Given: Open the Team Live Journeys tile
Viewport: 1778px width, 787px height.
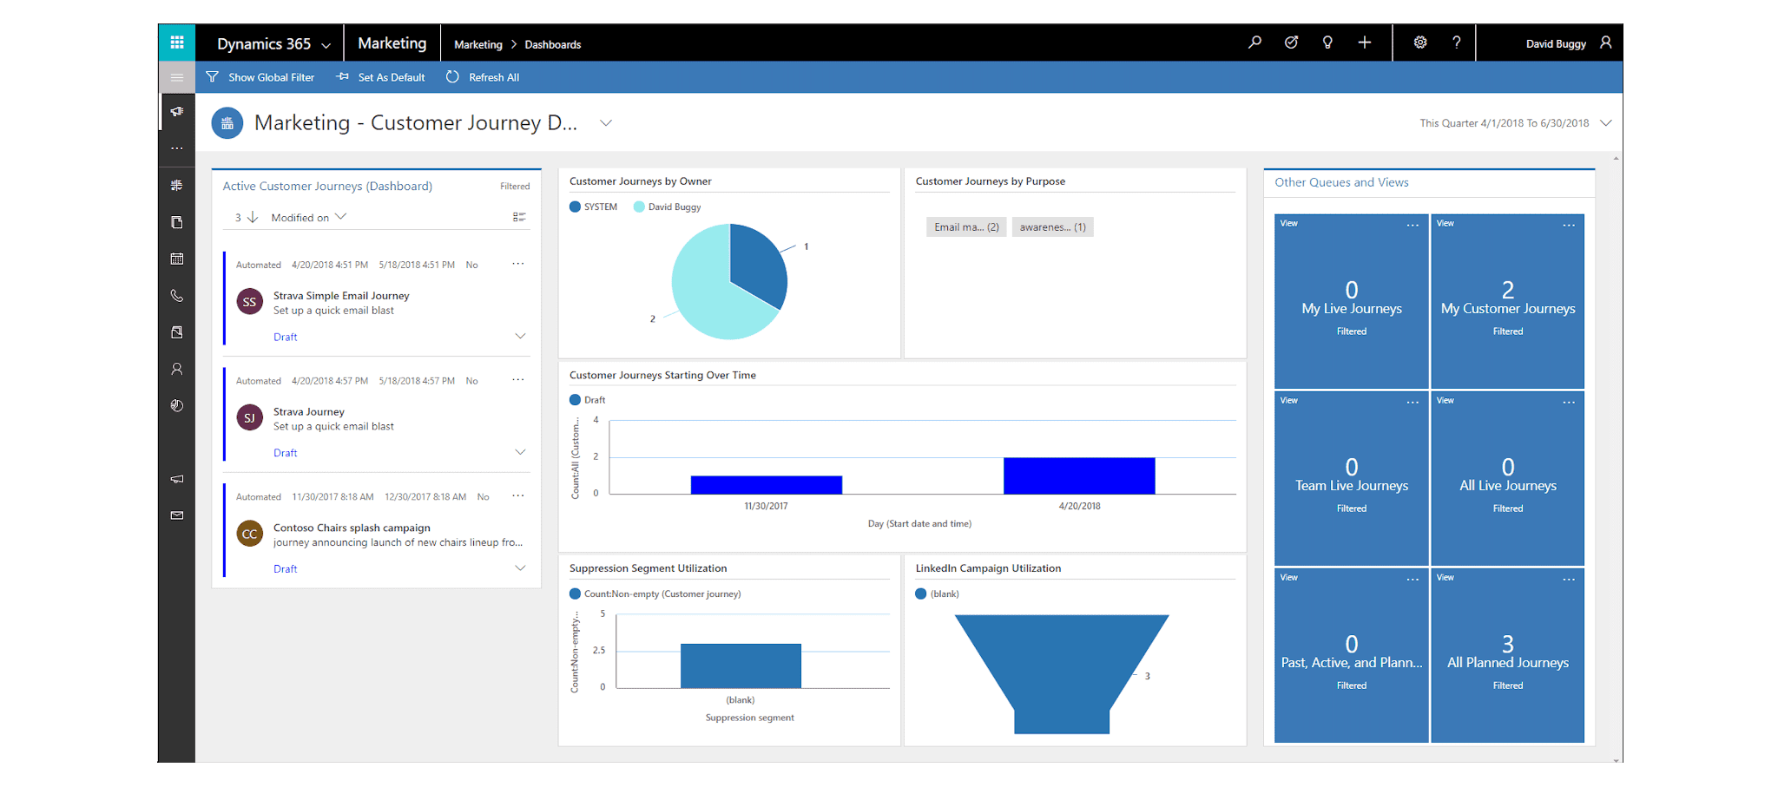Looking at the screenshot, I should (x=1352, y=479).
